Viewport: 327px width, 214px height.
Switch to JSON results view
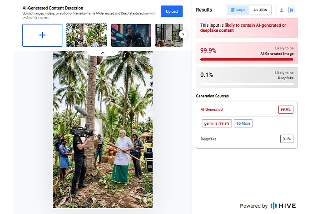pyautogui.click(x=260, y=10)
